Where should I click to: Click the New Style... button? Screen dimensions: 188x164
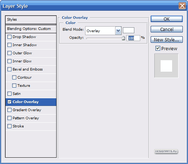pos(167,40)
